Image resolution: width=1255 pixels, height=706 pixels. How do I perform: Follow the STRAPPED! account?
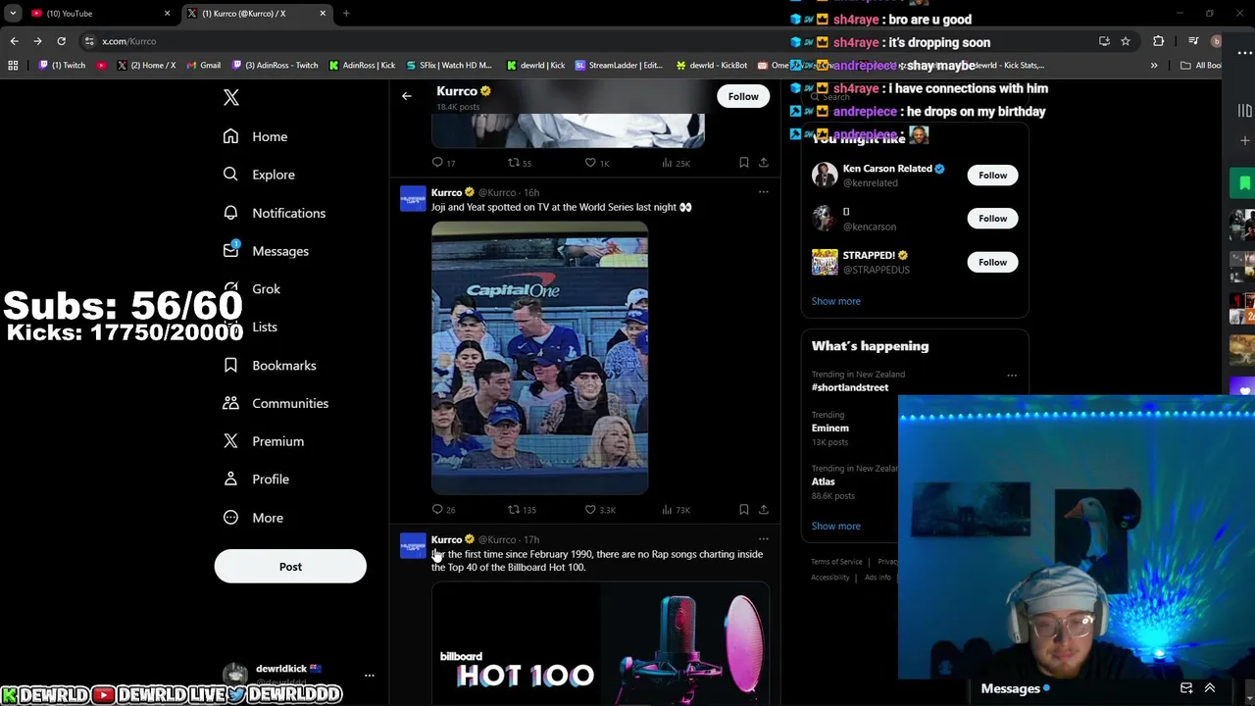[992, 262]
